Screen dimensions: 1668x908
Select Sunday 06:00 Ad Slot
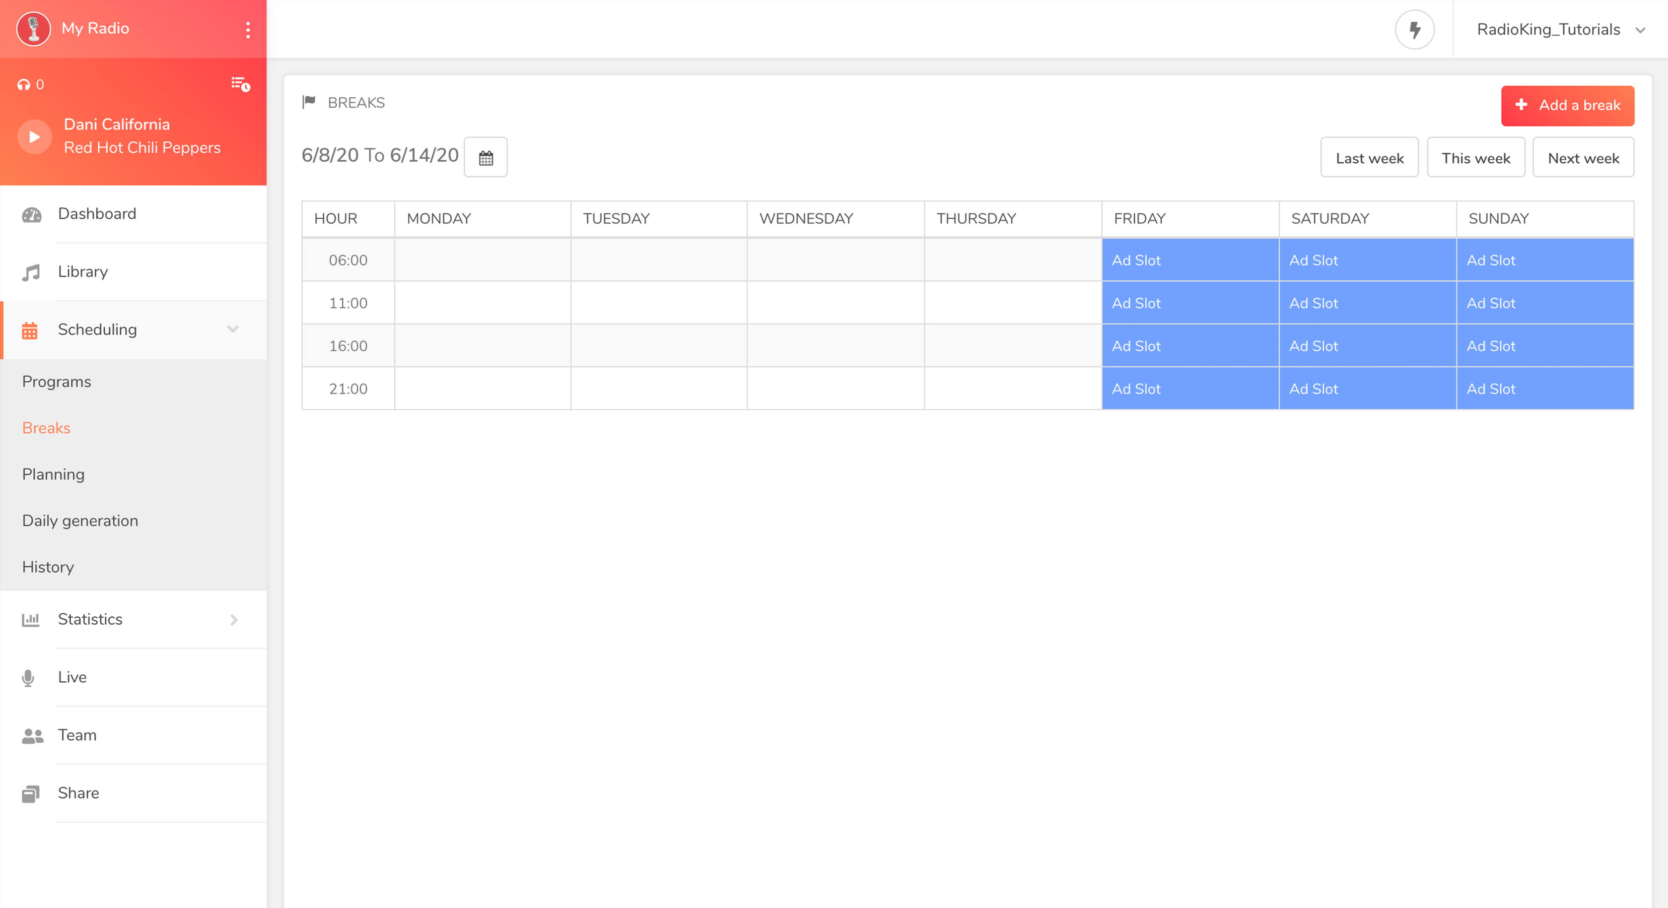(1545, 260)
